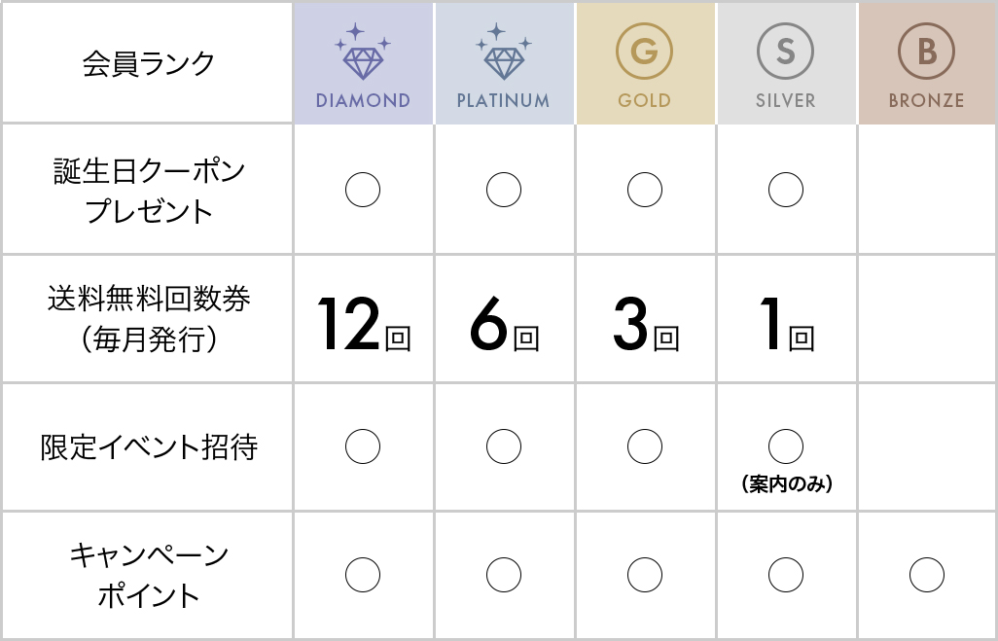Click the 誕生日クーポンプレゼント row label

point(148,191)
